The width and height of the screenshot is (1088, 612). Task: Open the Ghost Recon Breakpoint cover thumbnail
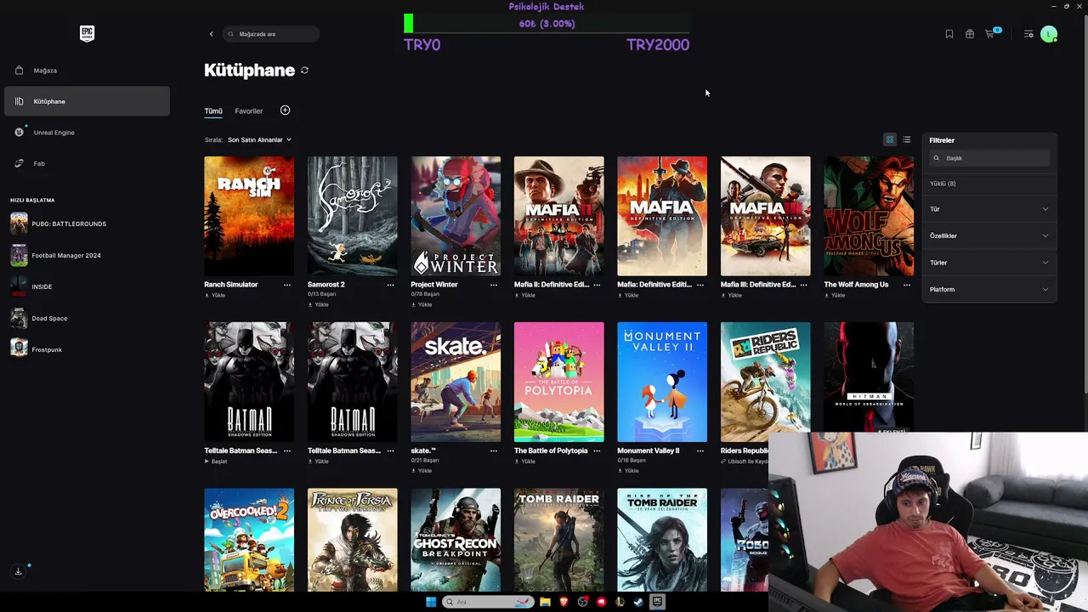click(x=456, y=540)
